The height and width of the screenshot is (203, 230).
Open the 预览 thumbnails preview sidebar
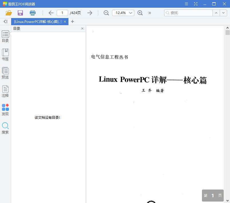pos(5,73)
